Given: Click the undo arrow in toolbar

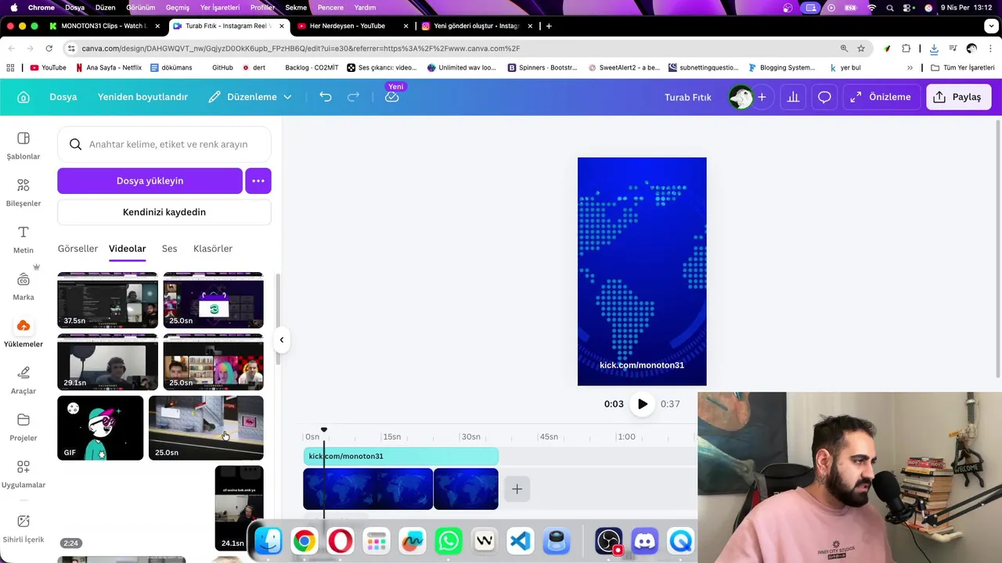Looking at the screenshot, I should click(x=326, y=97).
